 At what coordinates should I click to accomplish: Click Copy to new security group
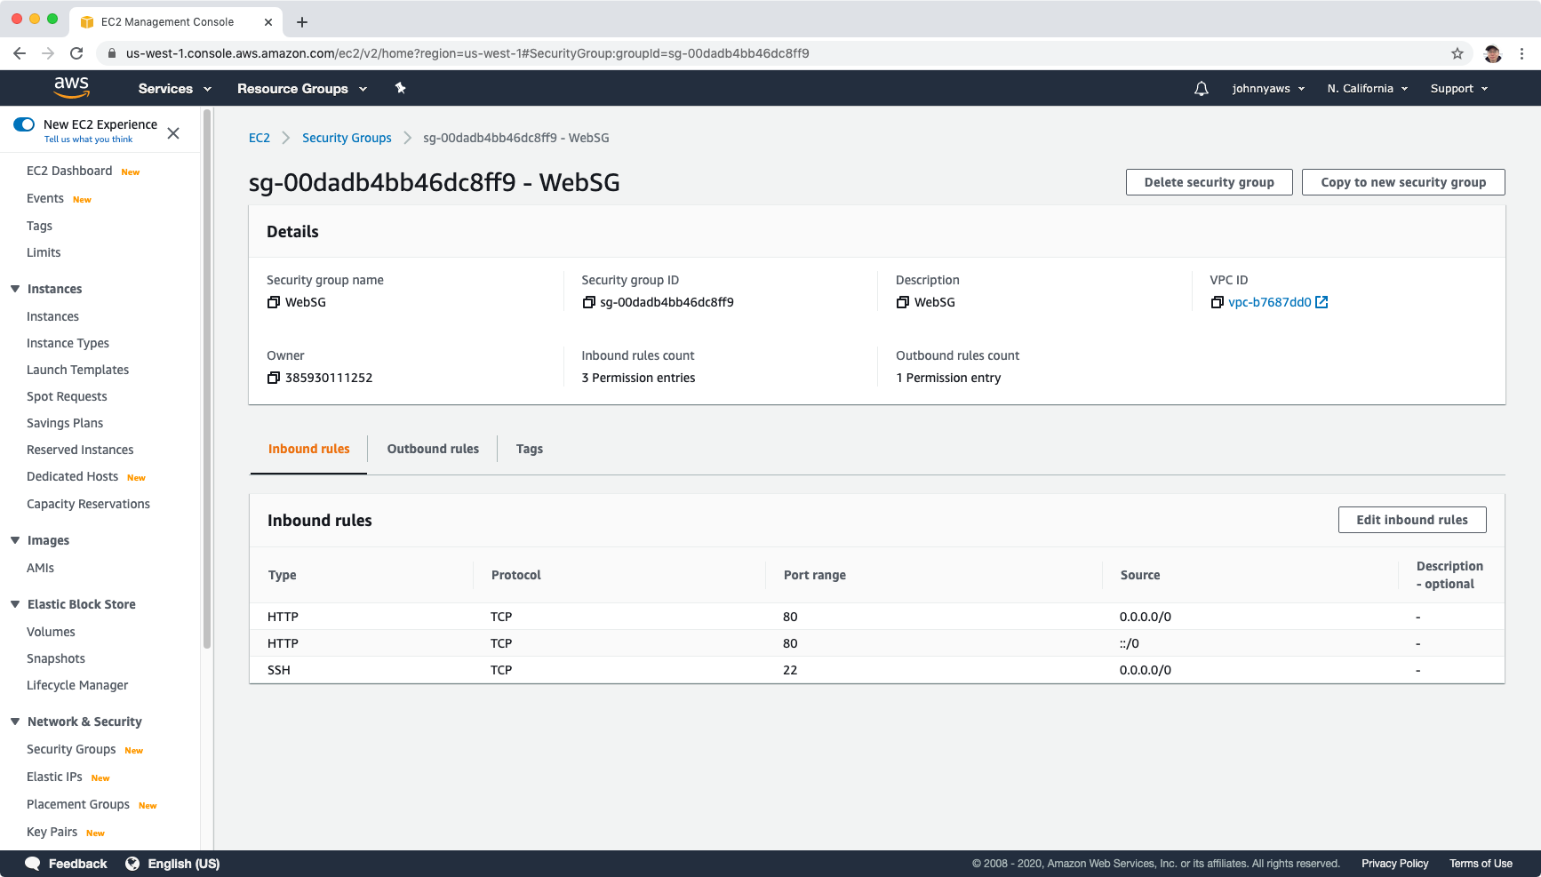pyautogui.click(x=1403, y=182)
